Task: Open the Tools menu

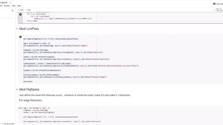Action: click(x=14, y=6)
